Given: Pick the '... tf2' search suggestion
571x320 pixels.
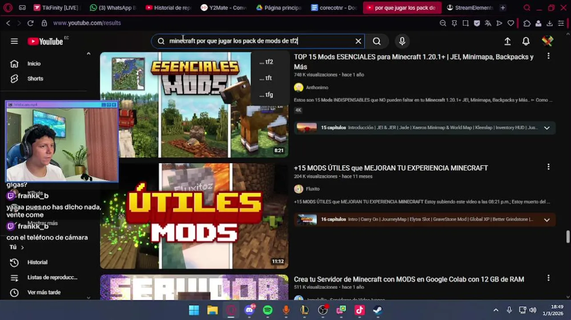Looking at the screenshot, I should tap(266, 62).
